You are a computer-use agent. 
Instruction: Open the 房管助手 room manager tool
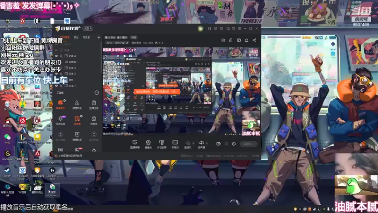[x=77, y=105]
